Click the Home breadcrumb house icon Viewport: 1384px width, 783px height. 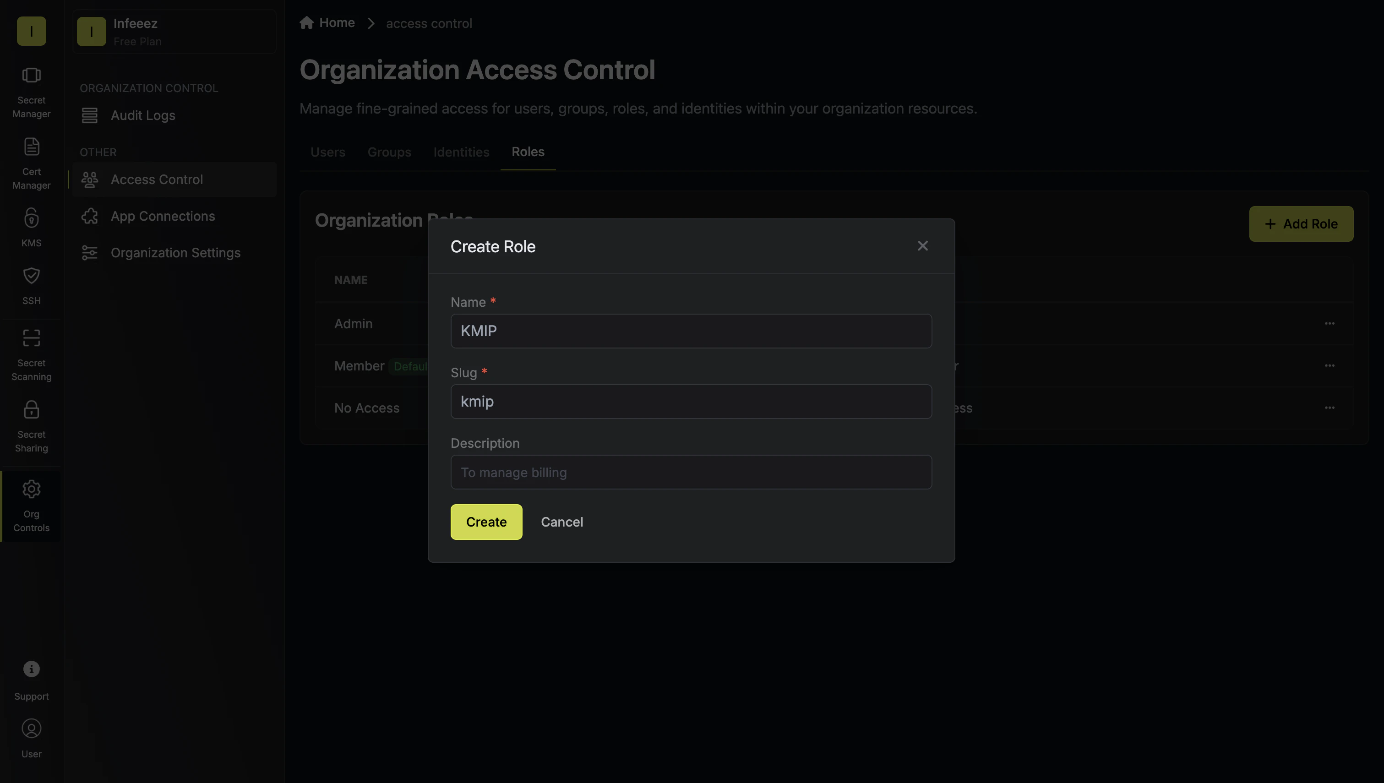[306, 22]
